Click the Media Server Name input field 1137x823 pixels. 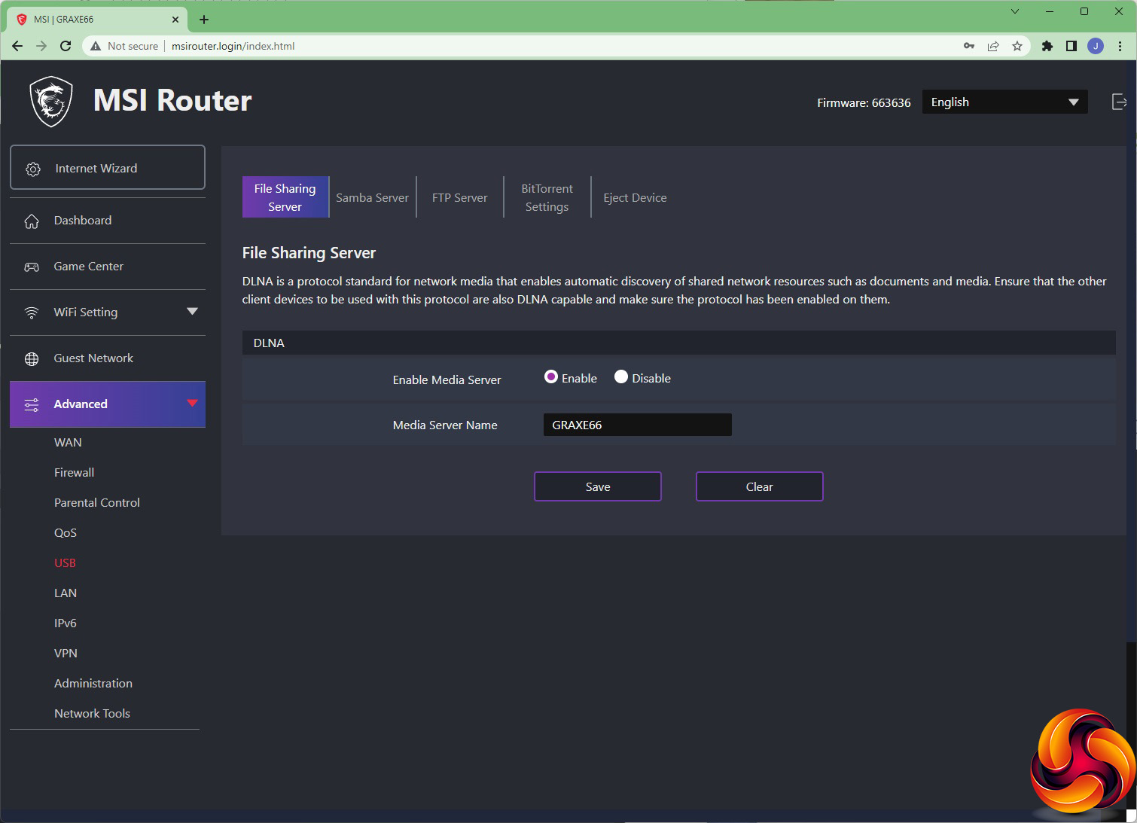(638, 425)
